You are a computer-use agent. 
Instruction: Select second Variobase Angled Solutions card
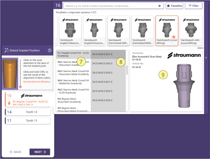click(94, 31)
